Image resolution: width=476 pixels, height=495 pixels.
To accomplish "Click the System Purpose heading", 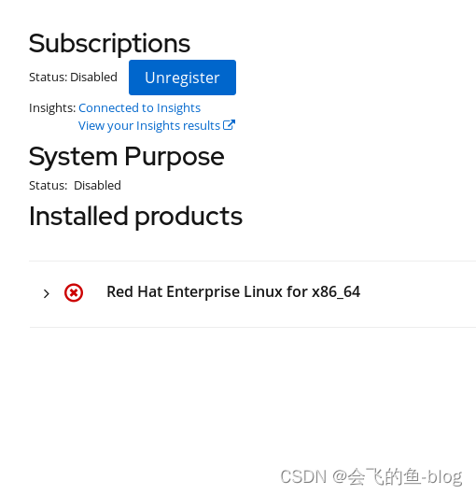I will [127, 156].
